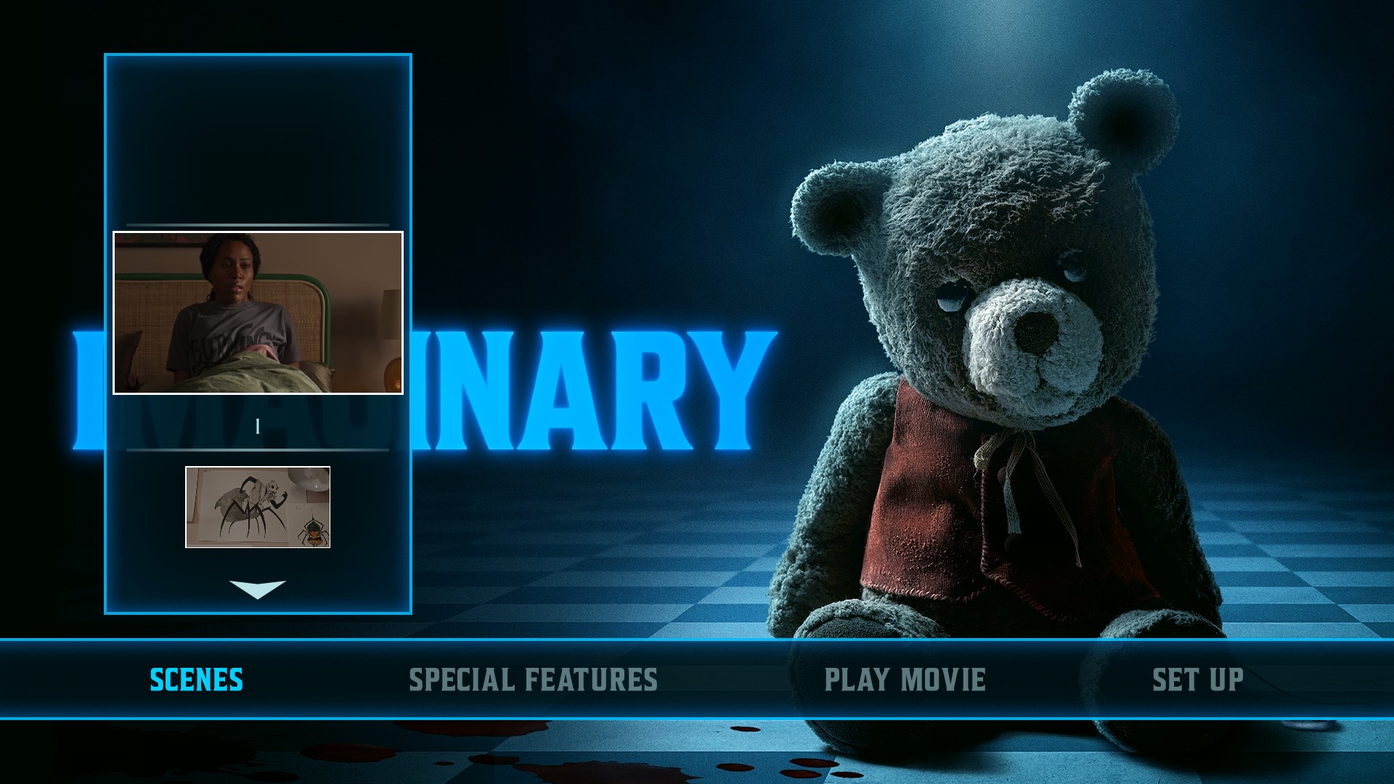
Task: Click the word FEATURES in bottom menu
Action: point(591,680)
